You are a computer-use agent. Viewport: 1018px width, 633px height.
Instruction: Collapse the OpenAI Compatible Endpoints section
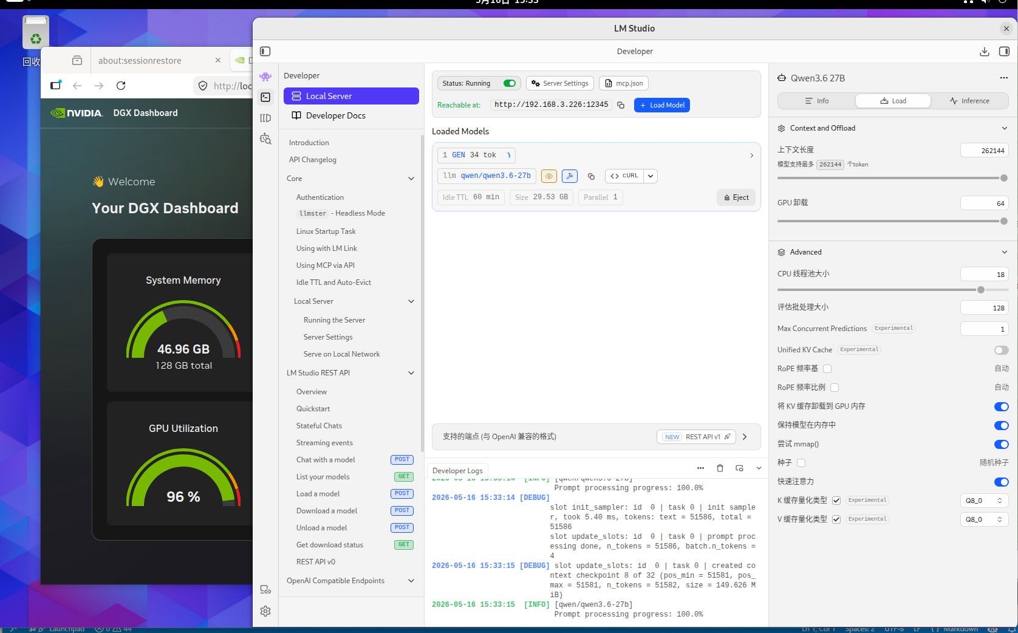coord(411,581)
